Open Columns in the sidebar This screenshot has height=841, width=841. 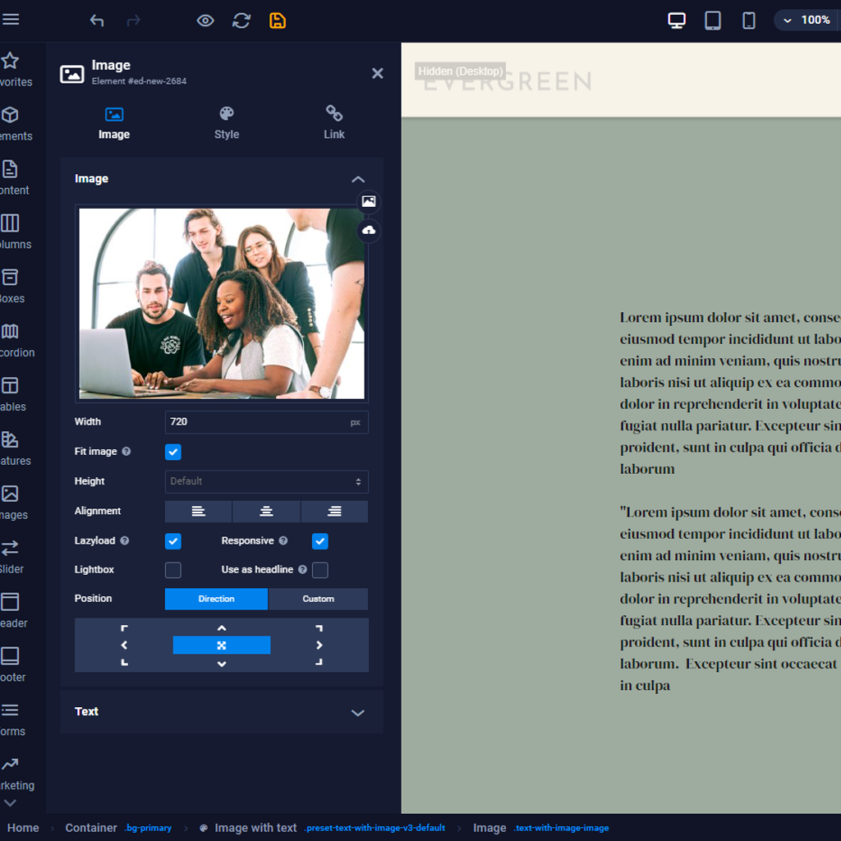(15, 232)
